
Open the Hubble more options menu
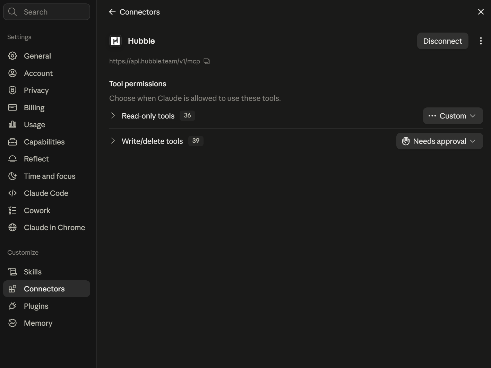point(481,41)
